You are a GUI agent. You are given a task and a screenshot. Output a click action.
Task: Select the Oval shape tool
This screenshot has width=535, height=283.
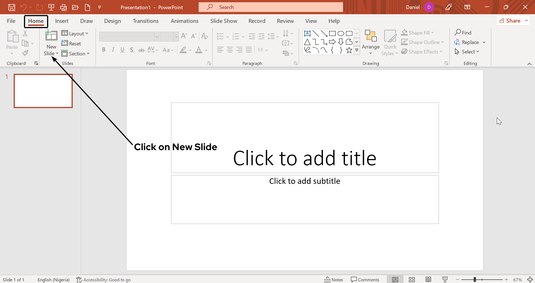click(341, 33)
